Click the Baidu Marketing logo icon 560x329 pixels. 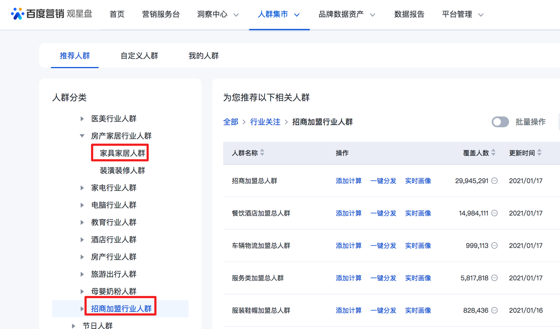coord(17,14)
